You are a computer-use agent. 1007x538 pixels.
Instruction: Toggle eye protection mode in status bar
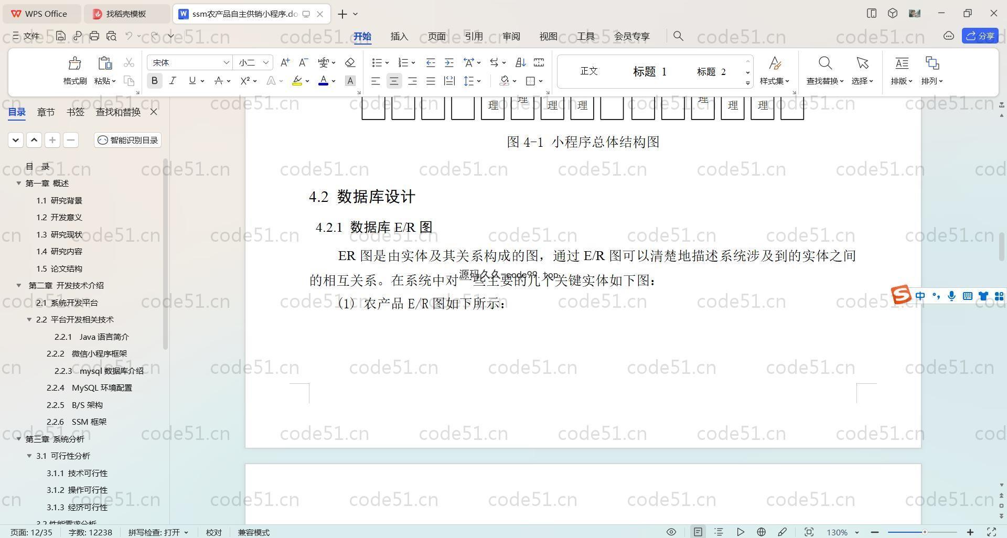(x=671, y=532)
